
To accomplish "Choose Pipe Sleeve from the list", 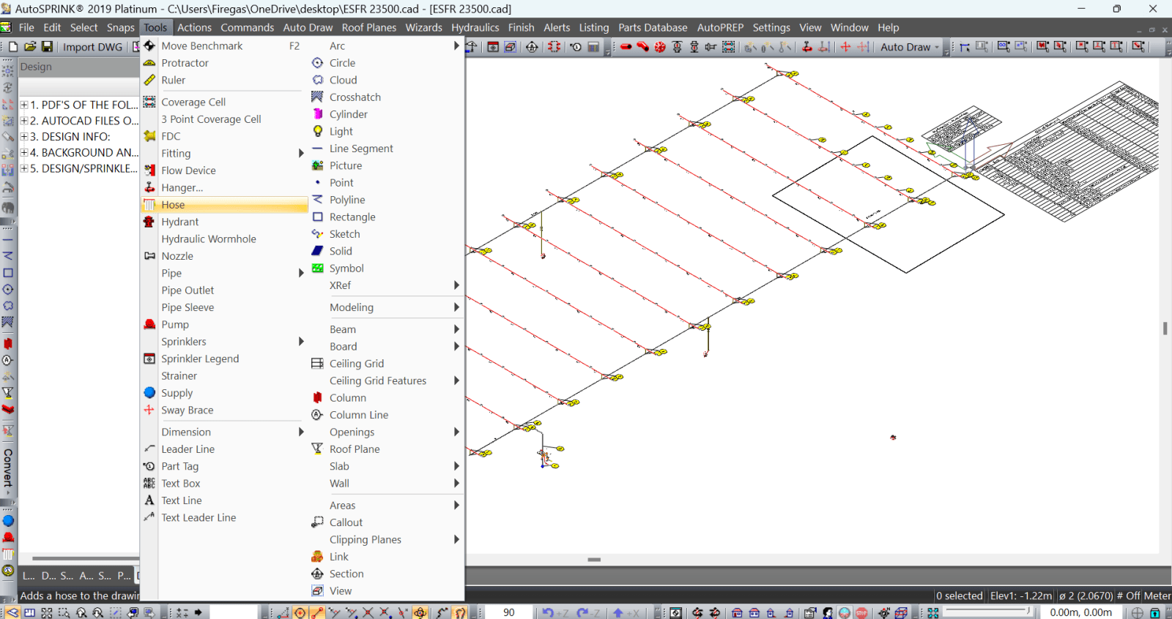I will [188, 307].
